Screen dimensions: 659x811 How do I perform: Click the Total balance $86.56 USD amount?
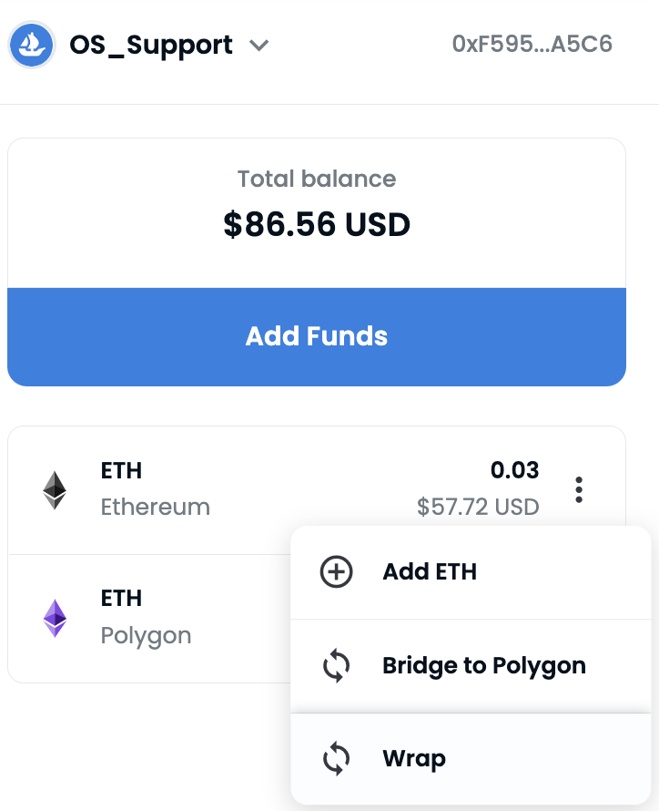pyautogui.click(x=317, y=223)
